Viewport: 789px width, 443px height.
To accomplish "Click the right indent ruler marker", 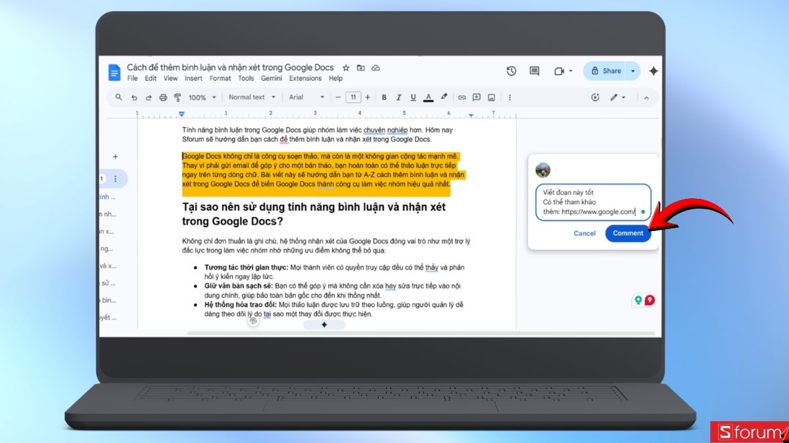I will [471, 116].
